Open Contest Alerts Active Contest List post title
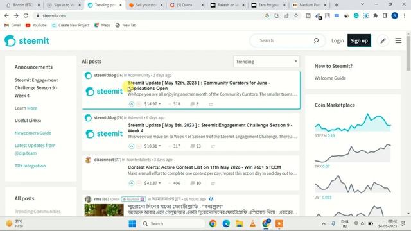The image size is (411, 231). point(204,167)
